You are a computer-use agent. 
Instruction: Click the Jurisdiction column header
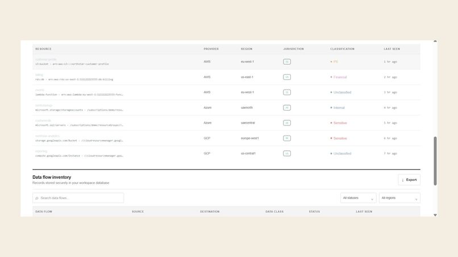[293, 49]
